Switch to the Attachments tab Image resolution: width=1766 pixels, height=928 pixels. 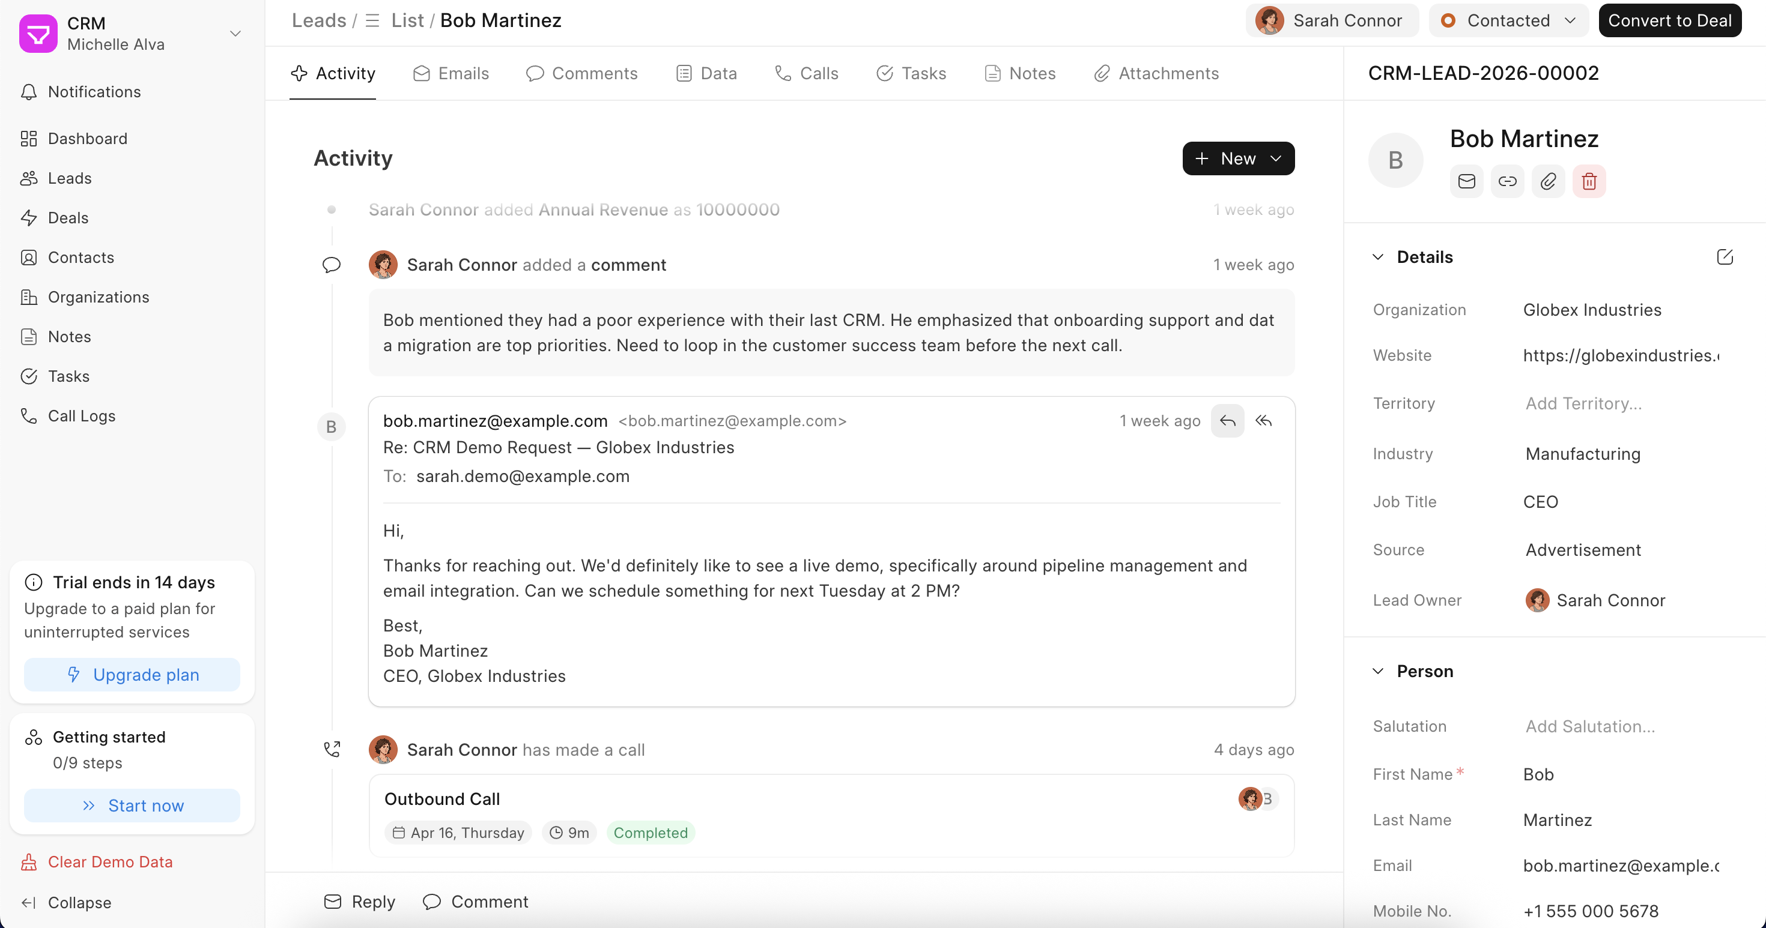[x=1156, y=73]
